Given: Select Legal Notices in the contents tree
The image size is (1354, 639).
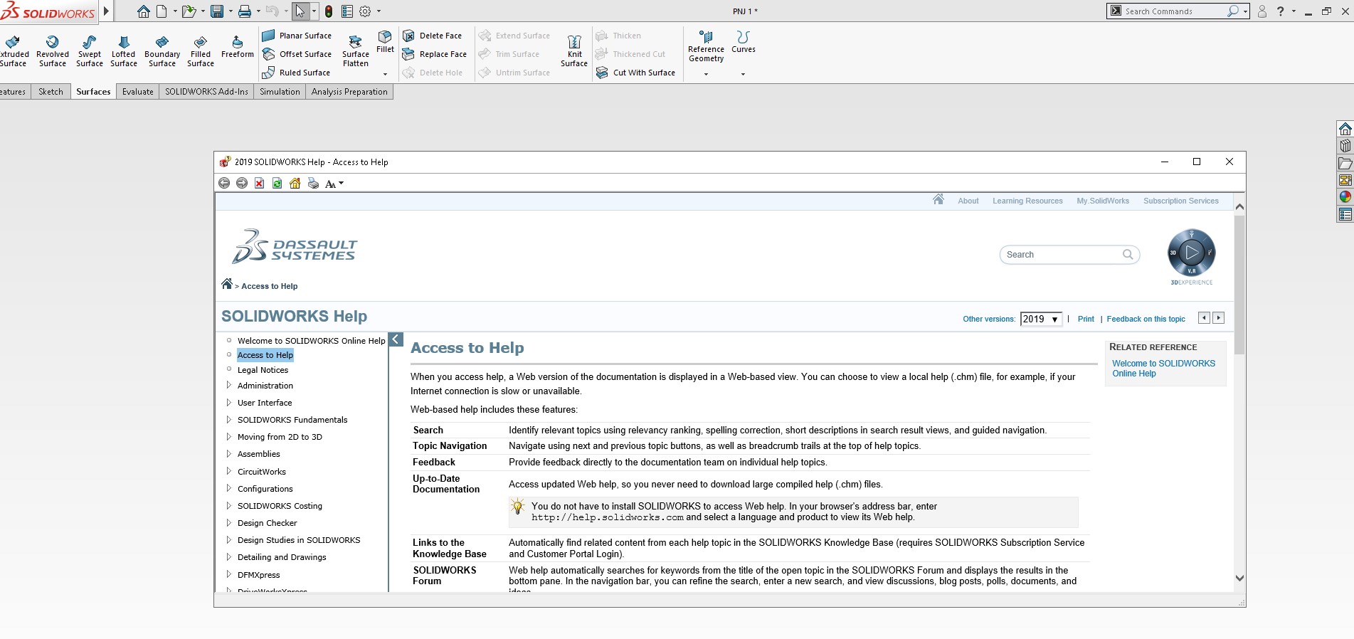Looking at the screenshot, I should (x=263, y=370).
